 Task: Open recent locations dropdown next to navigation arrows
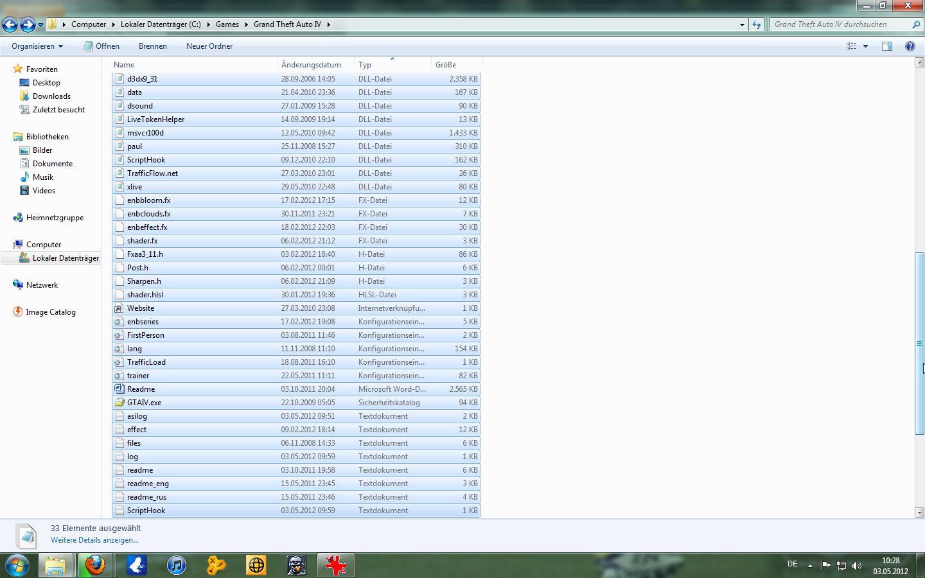[40, 25]
